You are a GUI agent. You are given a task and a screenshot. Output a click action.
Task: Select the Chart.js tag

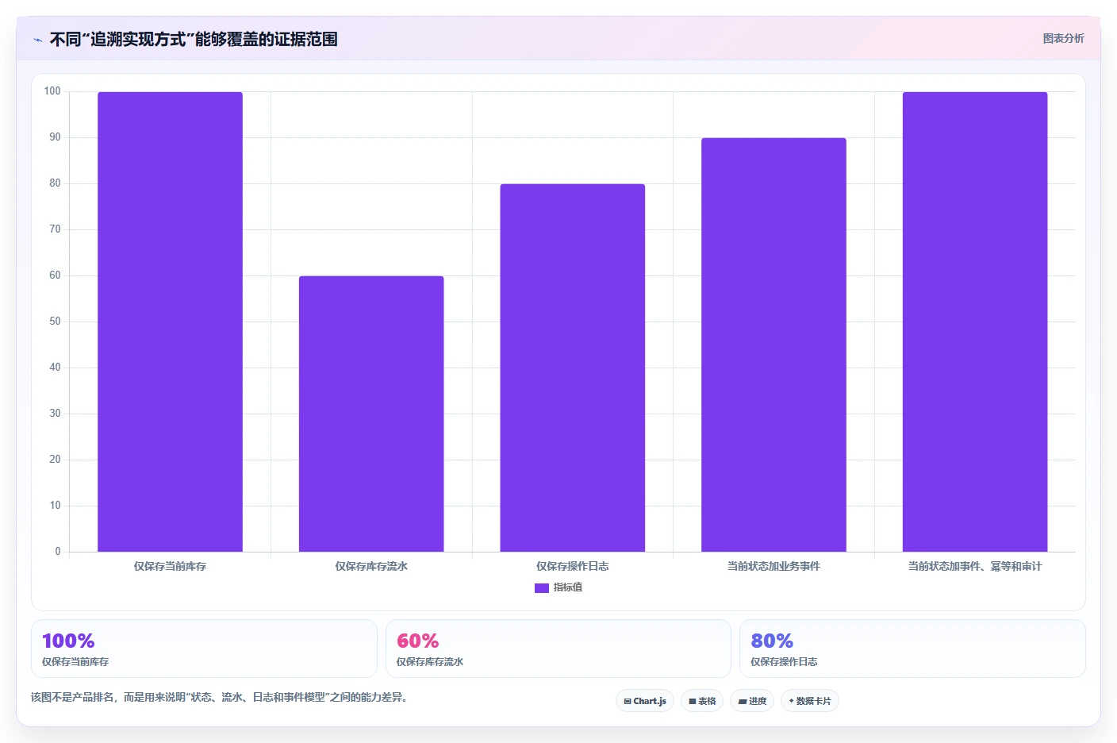click(645, 701)
